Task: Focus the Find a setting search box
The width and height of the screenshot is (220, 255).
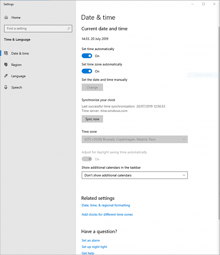Action: (x=38, y=29)
